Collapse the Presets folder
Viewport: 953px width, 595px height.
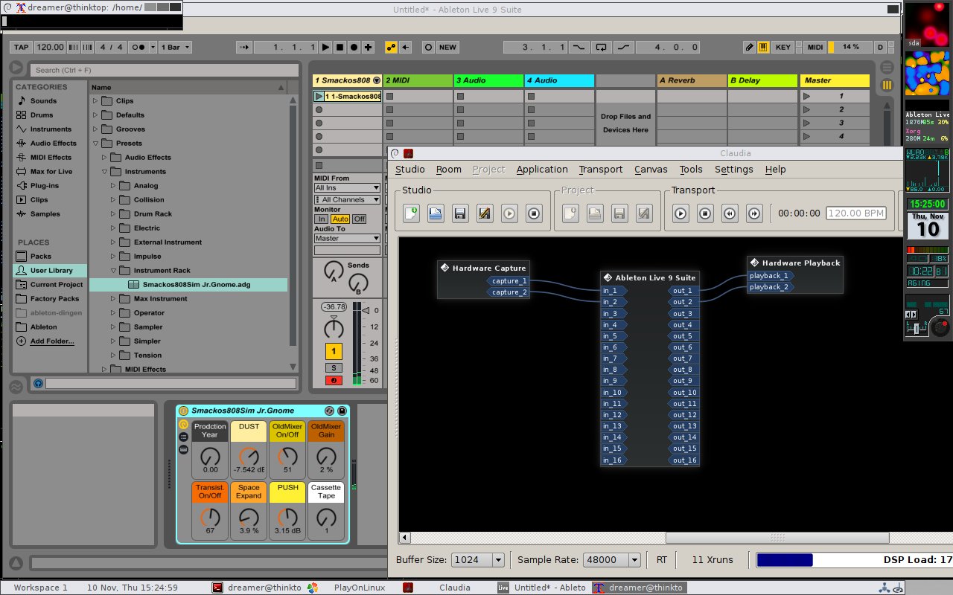click(x=95, y=143)
